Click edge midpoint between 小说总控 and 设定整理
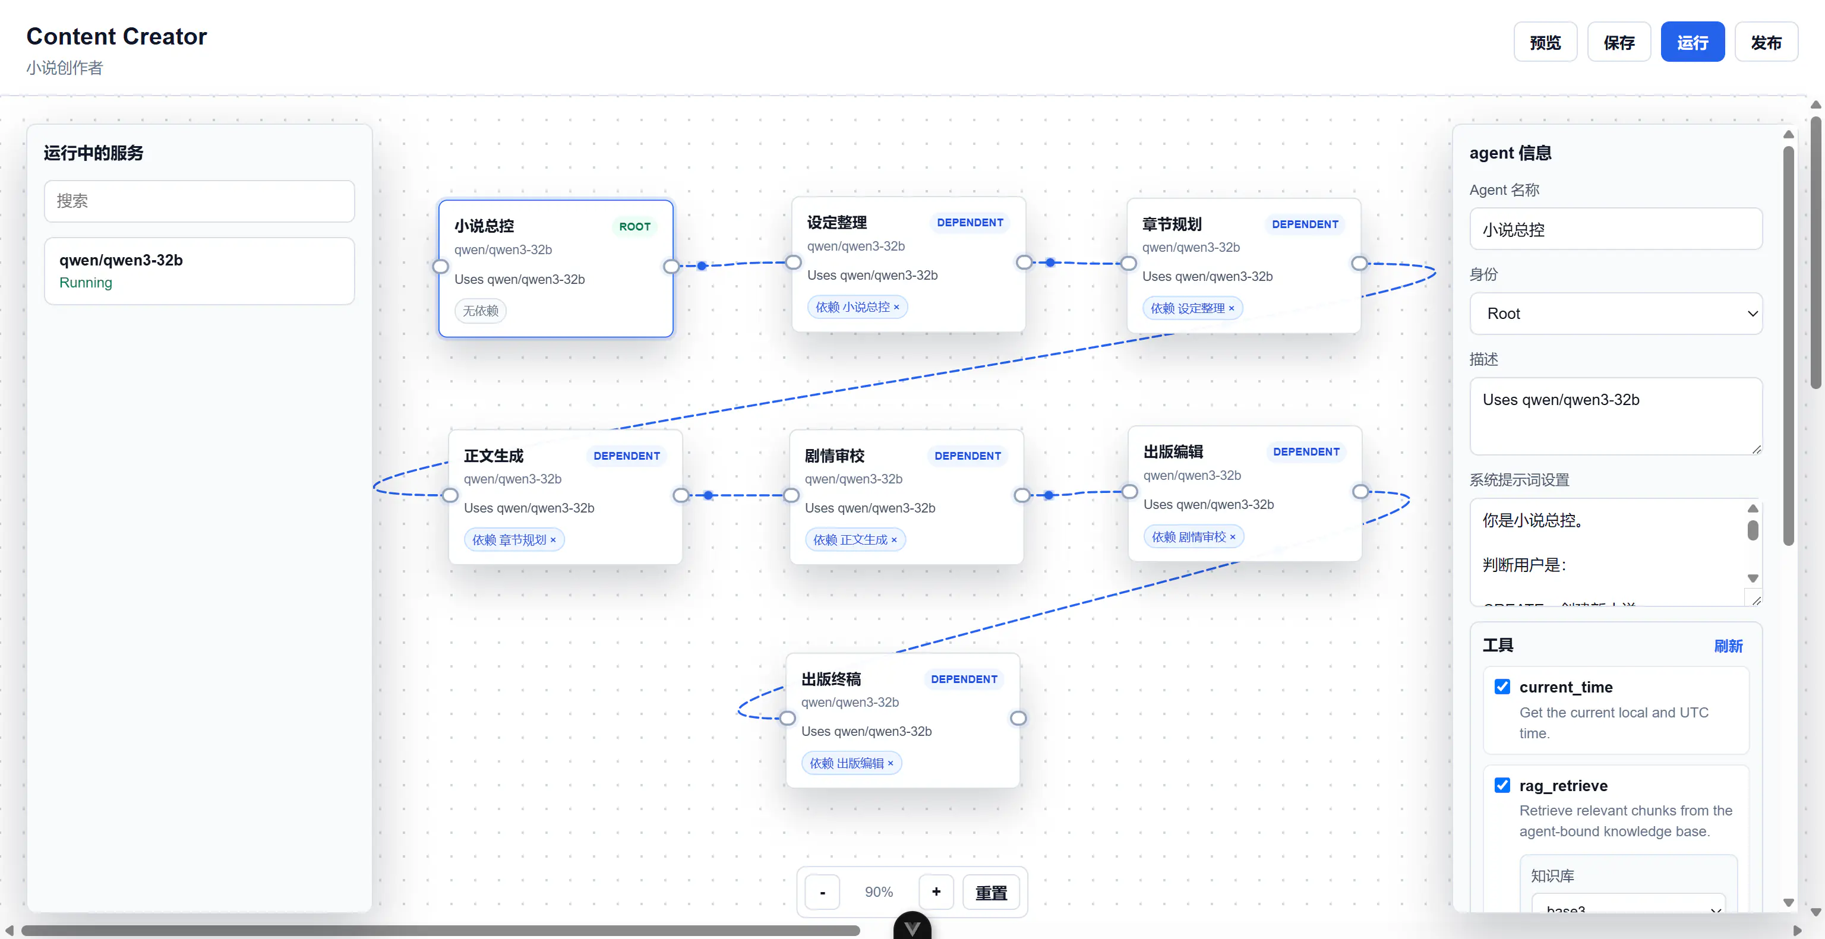Image resolution: width=1825 pixels, height=939 pixels. [x=702, y=266]
